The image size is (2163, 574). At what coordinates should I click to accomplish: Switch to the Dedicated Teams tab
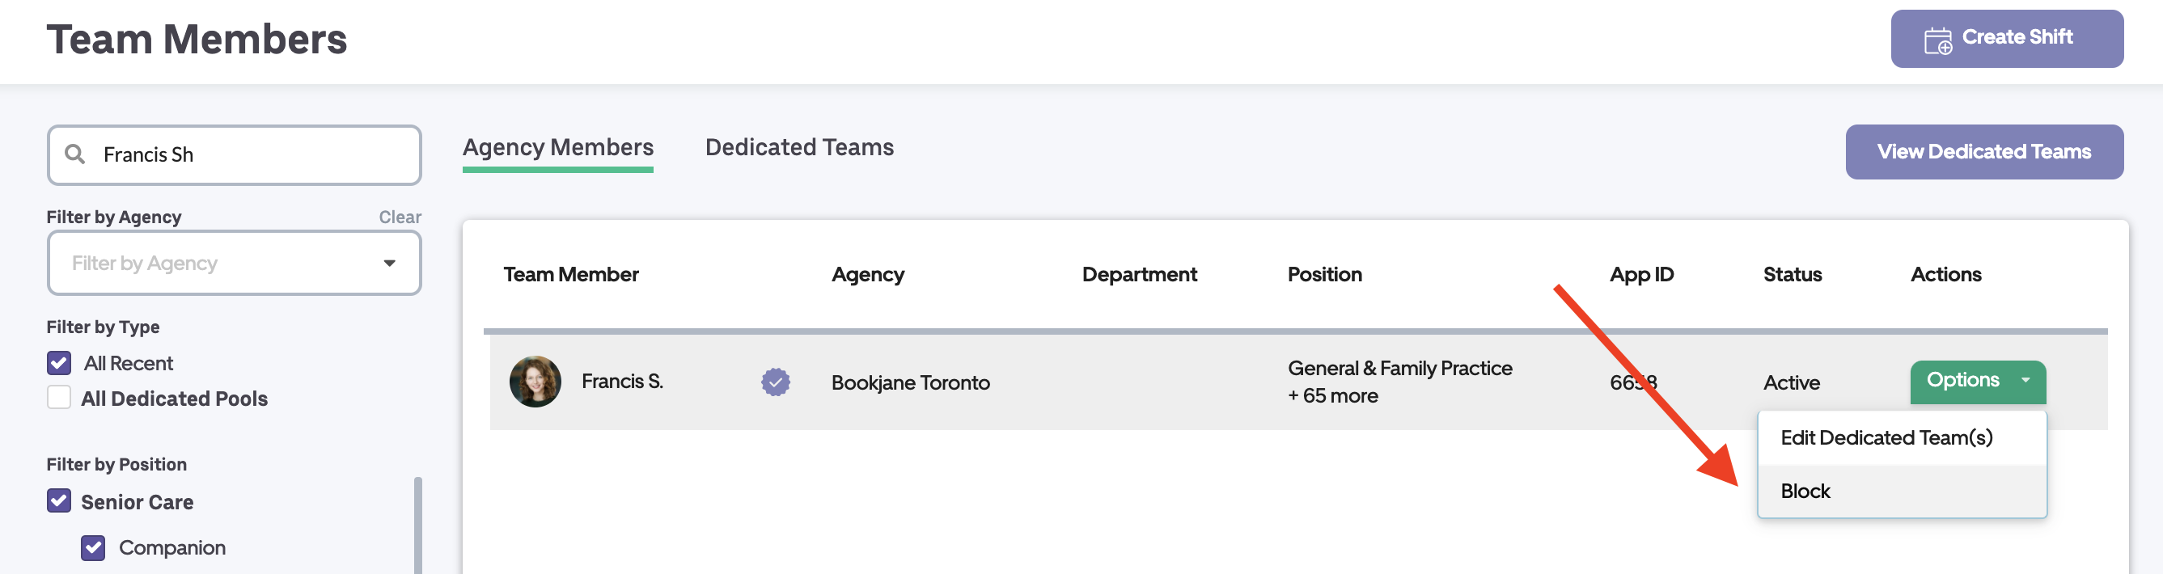pyautogui.click(x=798, y=148)
